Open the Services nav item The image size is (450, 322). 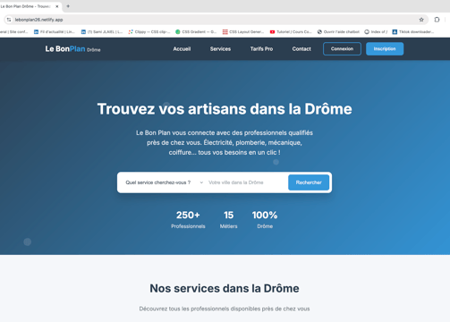pos(220,49)
